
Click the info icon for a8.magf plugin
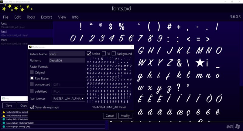pos(4,127)
